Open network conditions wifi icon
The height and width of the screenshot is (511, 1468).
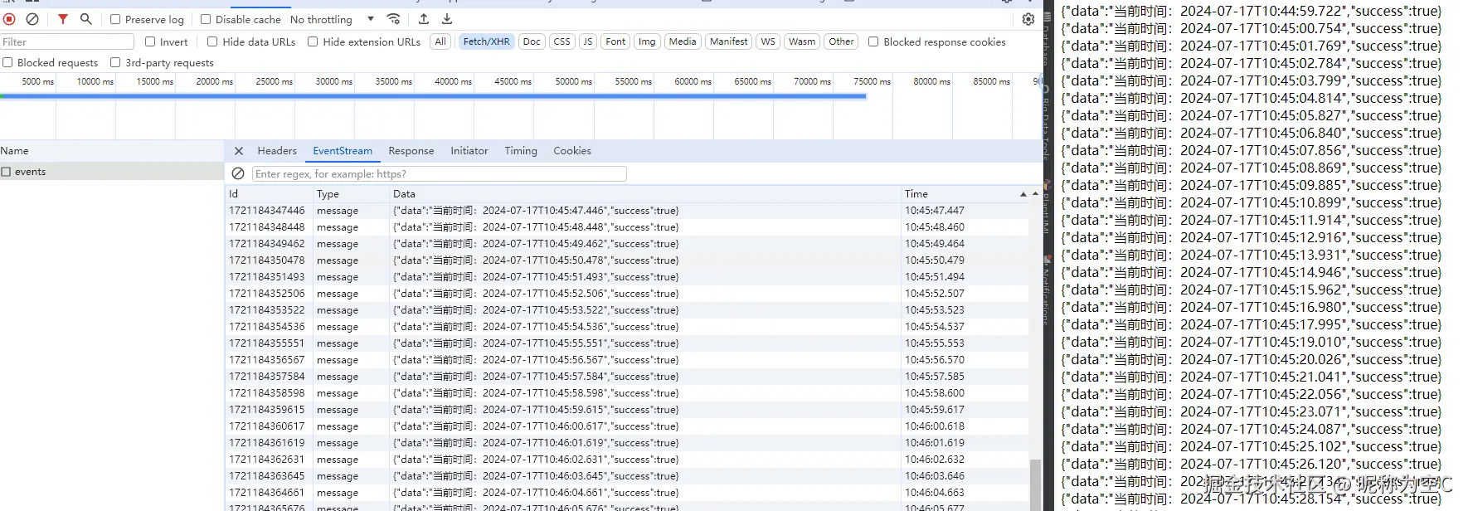[394, 19]
